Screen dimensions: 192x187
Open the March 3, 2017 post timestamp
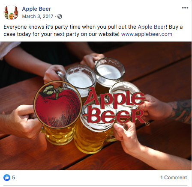(38, 16)
